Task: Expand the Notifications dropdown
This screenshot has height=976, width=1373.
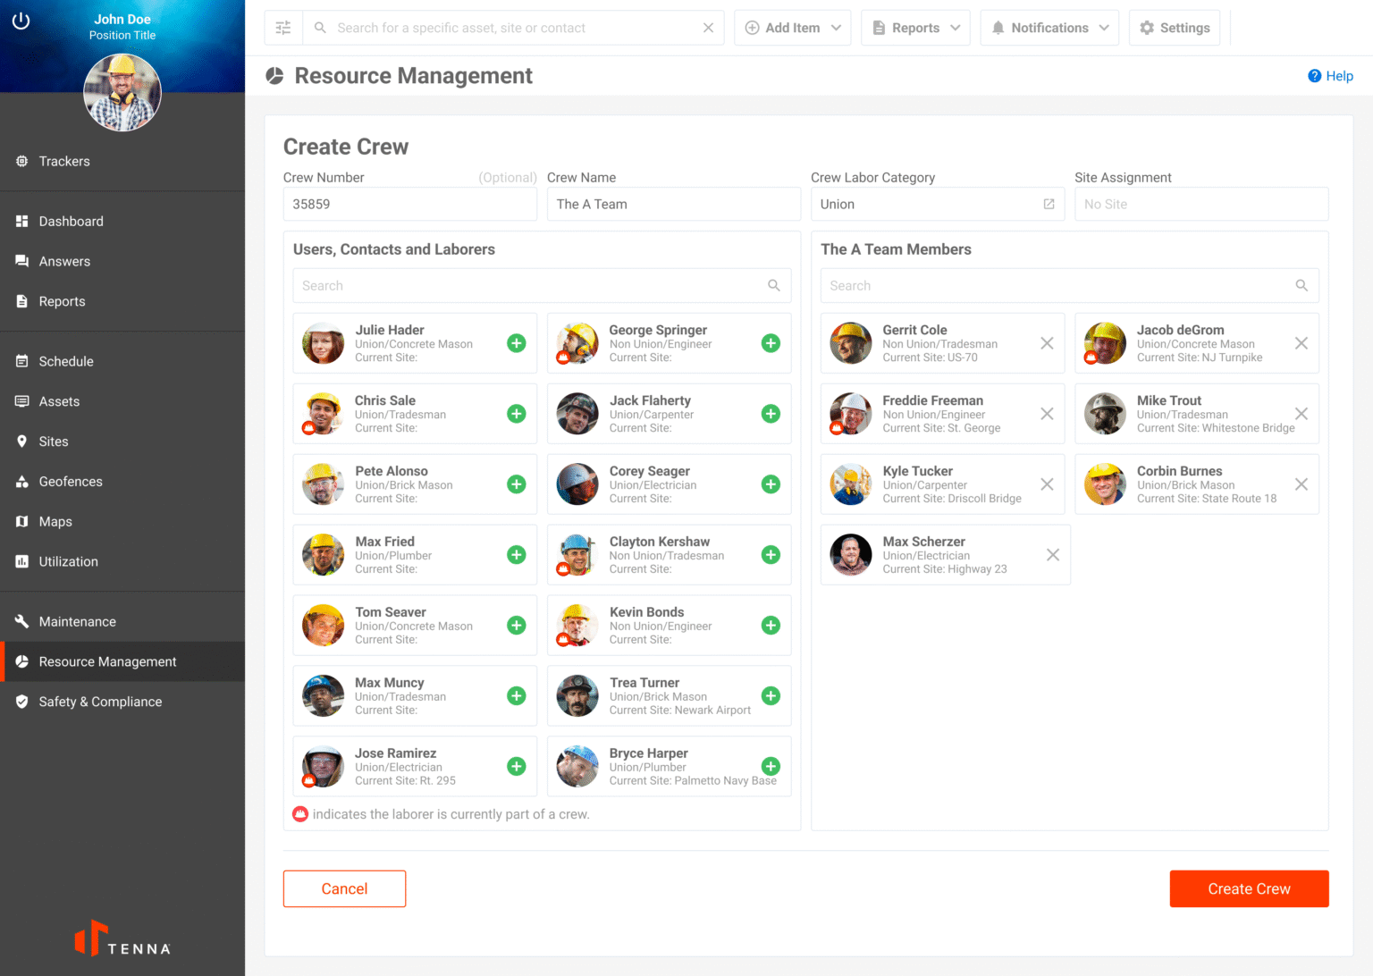Action: coord(1049,28)
